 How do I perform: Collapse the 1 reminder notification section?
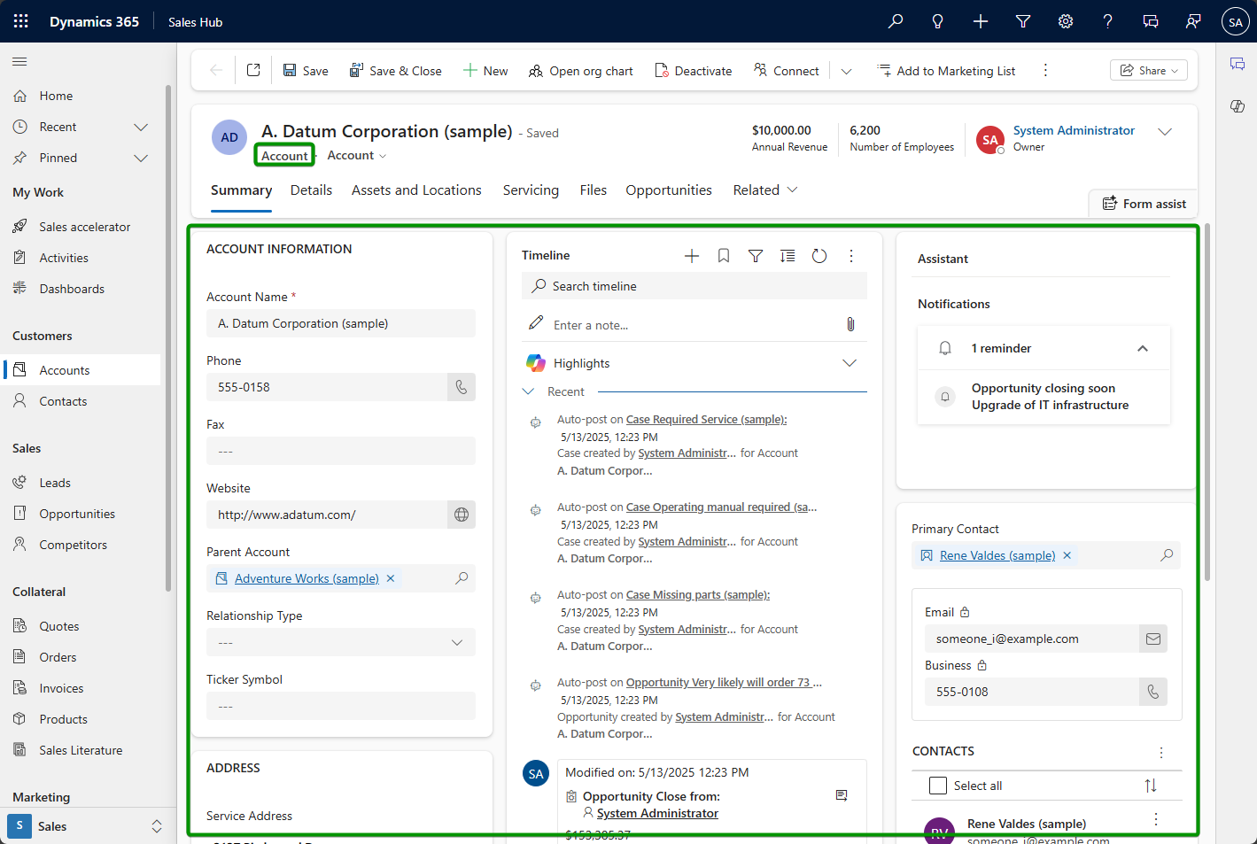[1143, 348]
